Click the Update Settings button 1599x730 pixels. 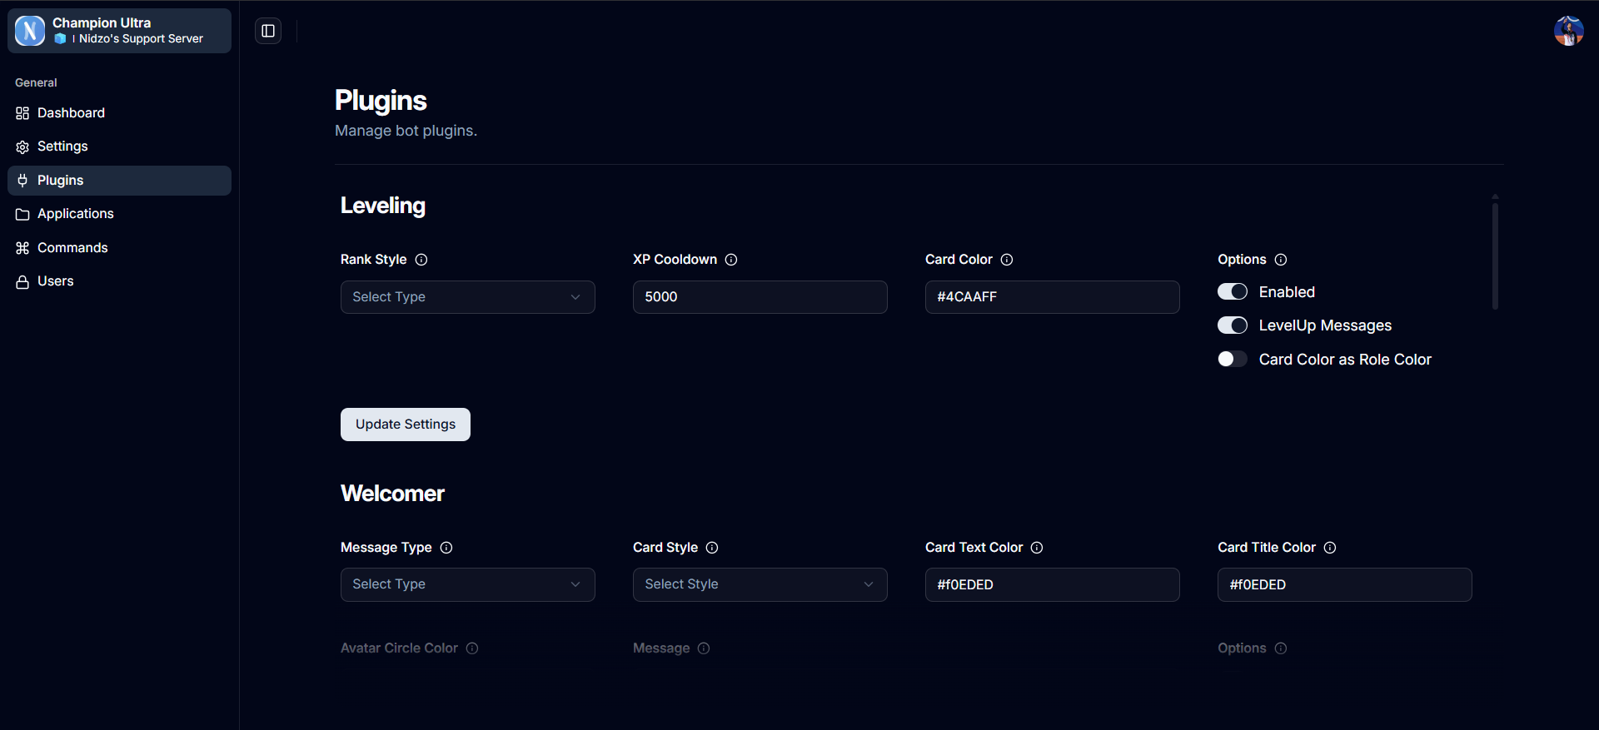(406, 425)
